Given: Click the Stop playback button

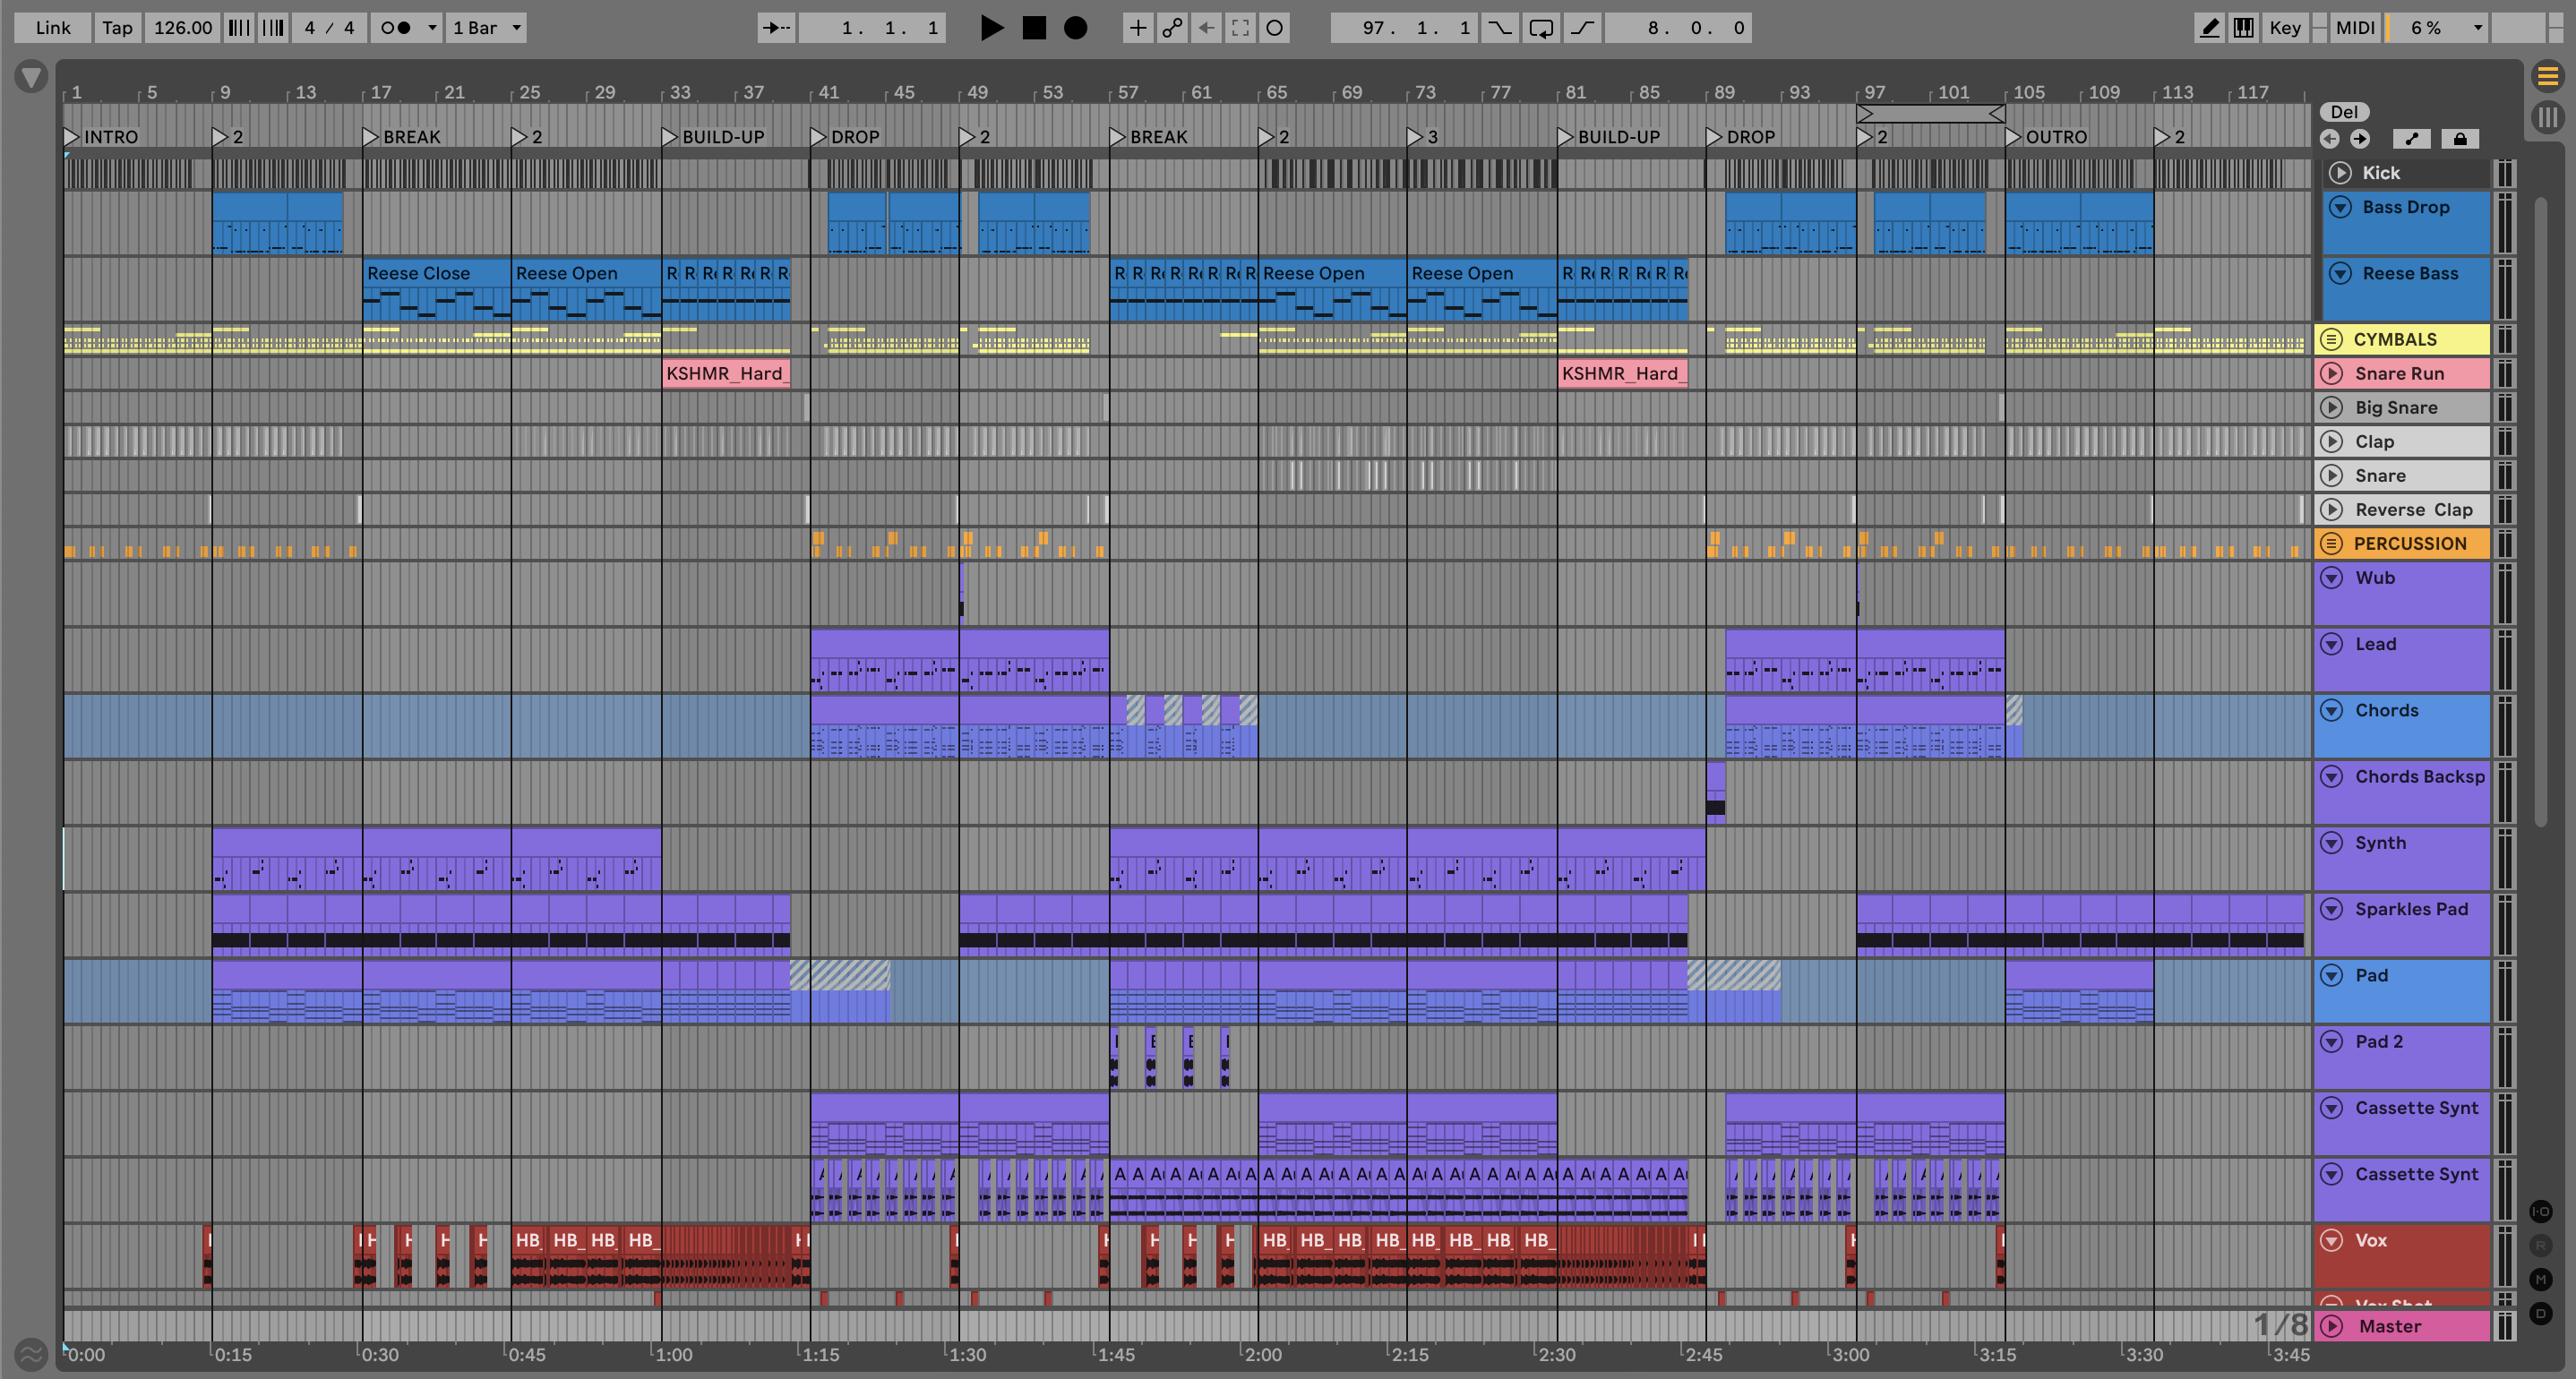Looking at the screenshot, I should point(1034,28).
